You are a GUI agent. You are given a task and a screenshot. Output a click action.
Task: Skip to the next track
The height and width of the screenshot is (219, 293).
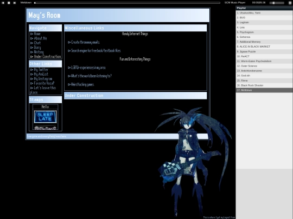tap(15, 3)
